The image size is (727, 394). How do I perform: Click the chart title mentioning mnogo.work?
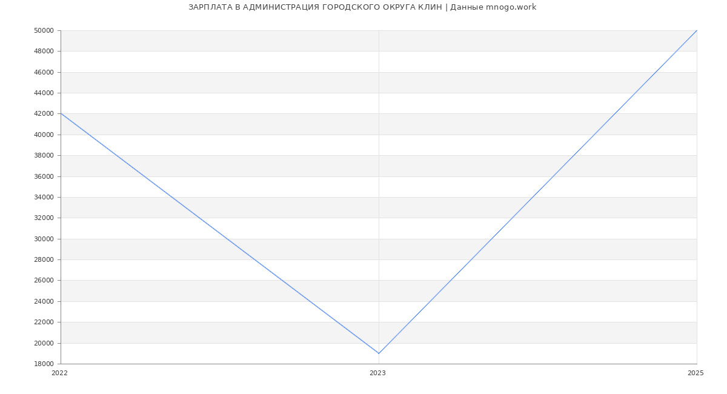pyautogui.click(x=362, y=7)
